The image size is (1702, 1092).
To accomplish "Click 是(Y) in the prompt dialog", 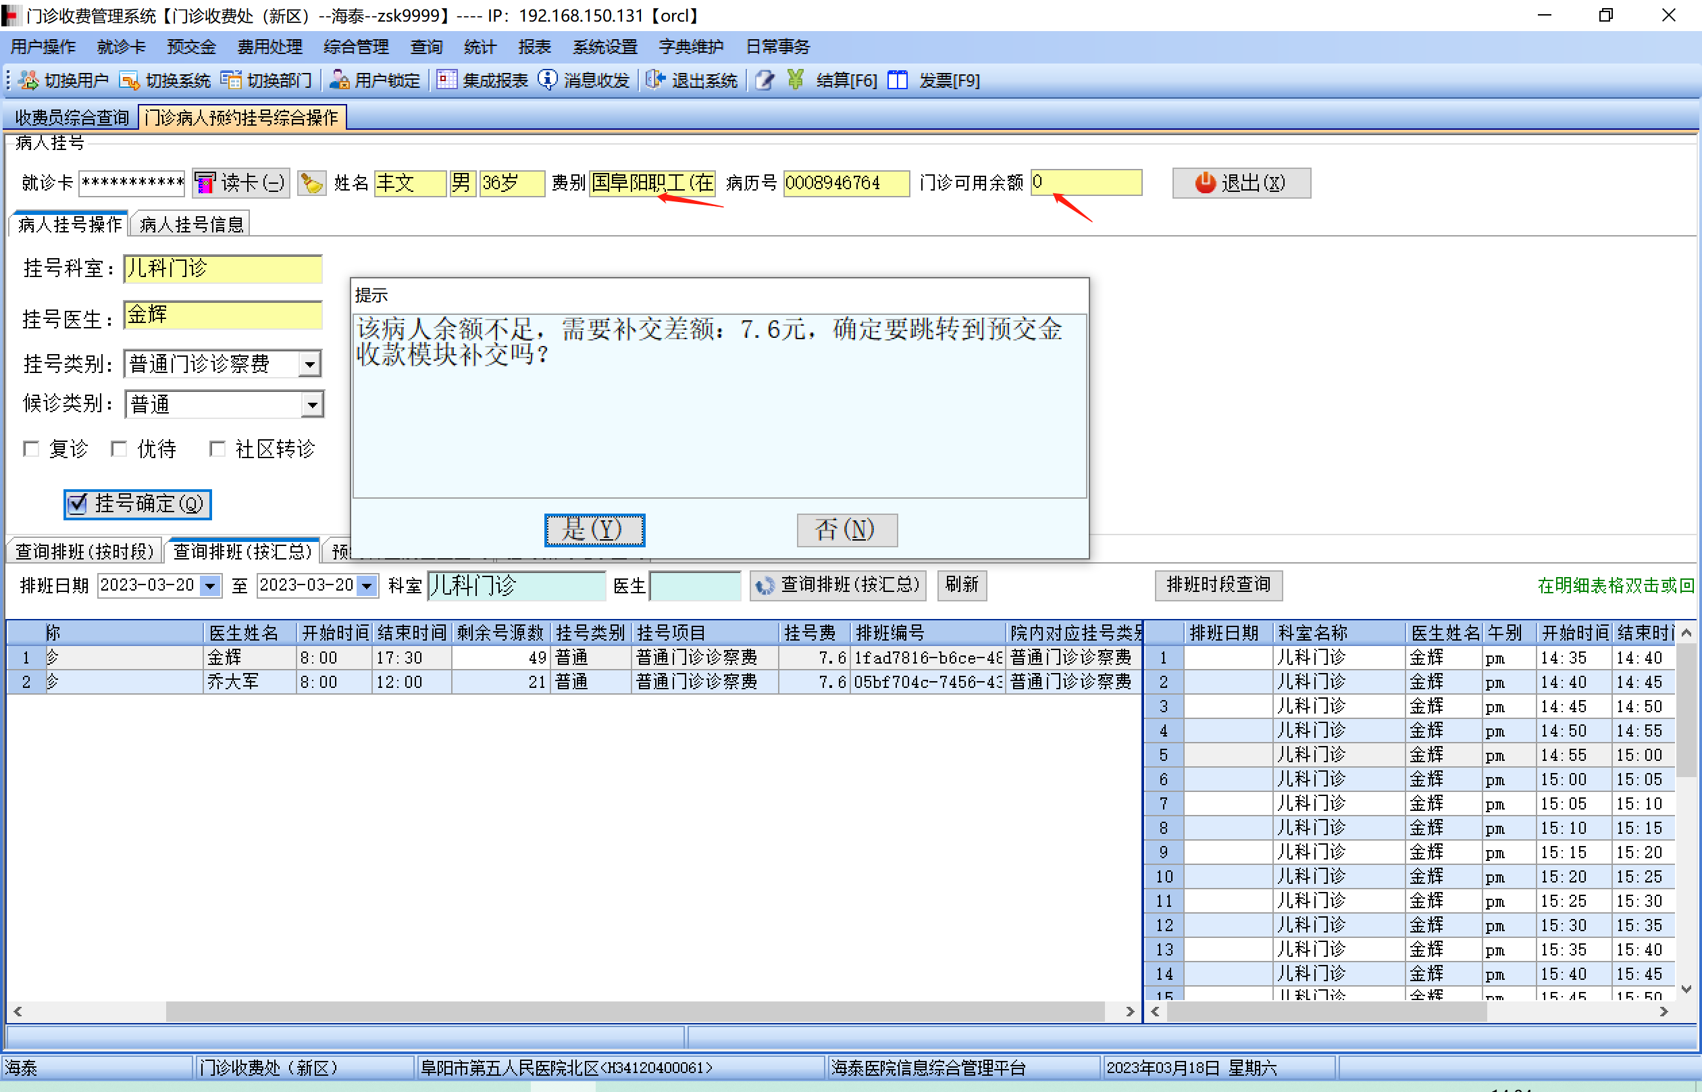I will pos(594,530).
